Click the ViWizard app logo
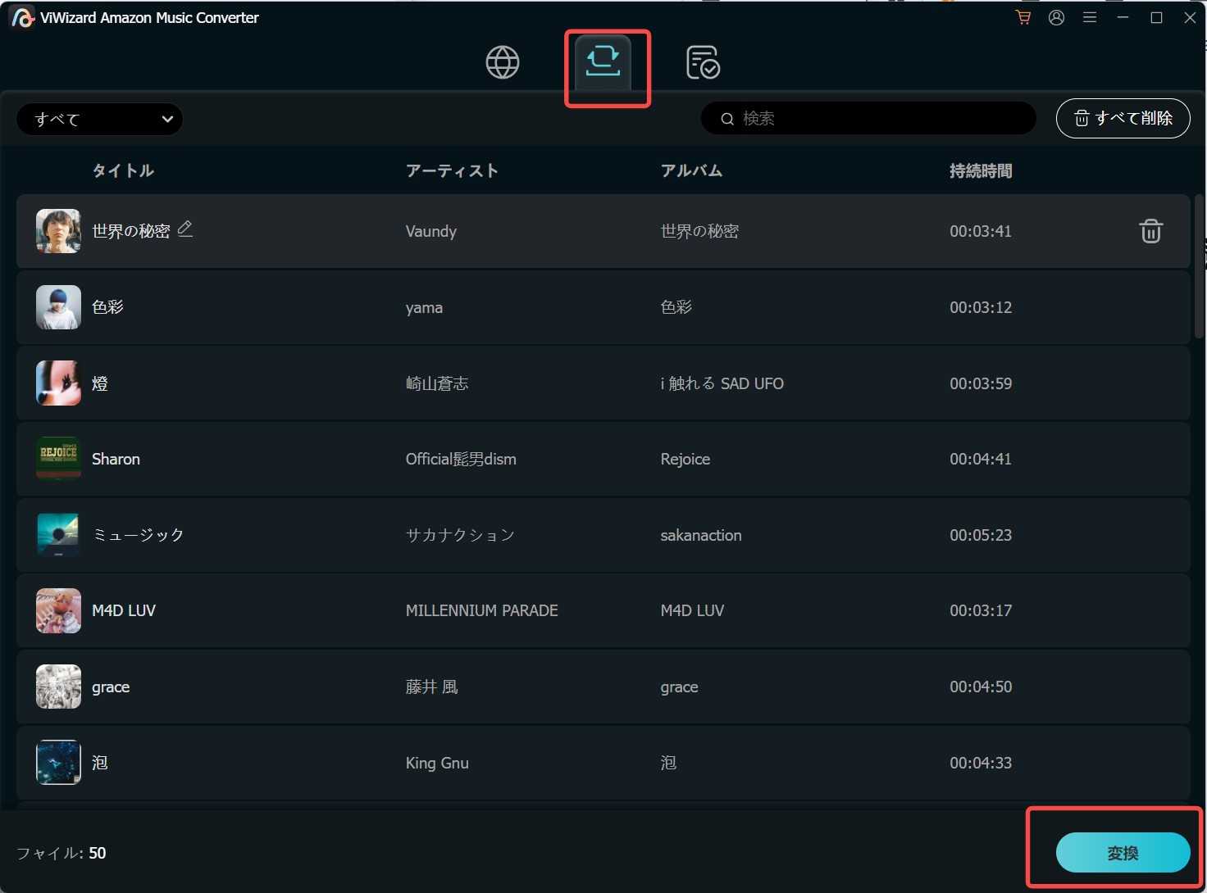 [22, 17]
